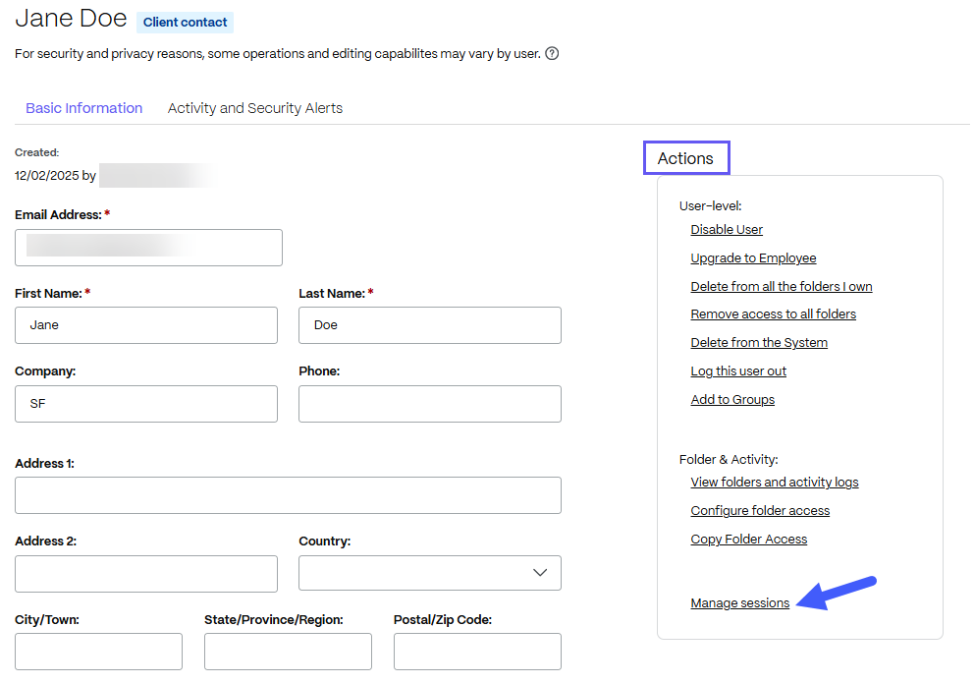The width and height of the screenshot is (974, 684).
Task: Log this user out
Action: click(x=738, y=371)
